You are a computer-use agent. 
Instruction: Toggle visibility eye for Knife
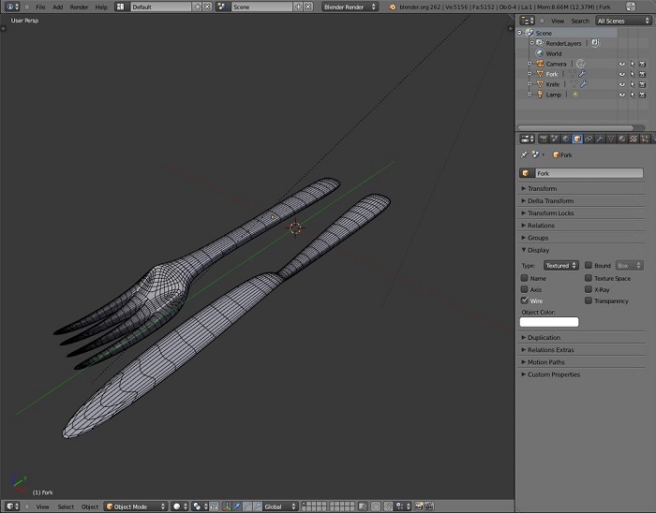tap(622, 84)
